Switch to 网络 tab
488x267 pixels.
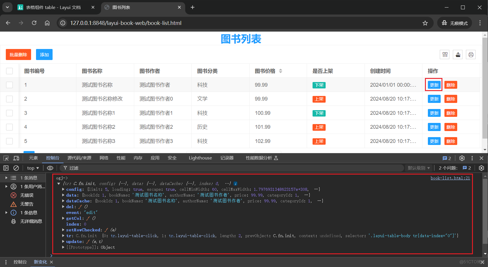point(104,158)
